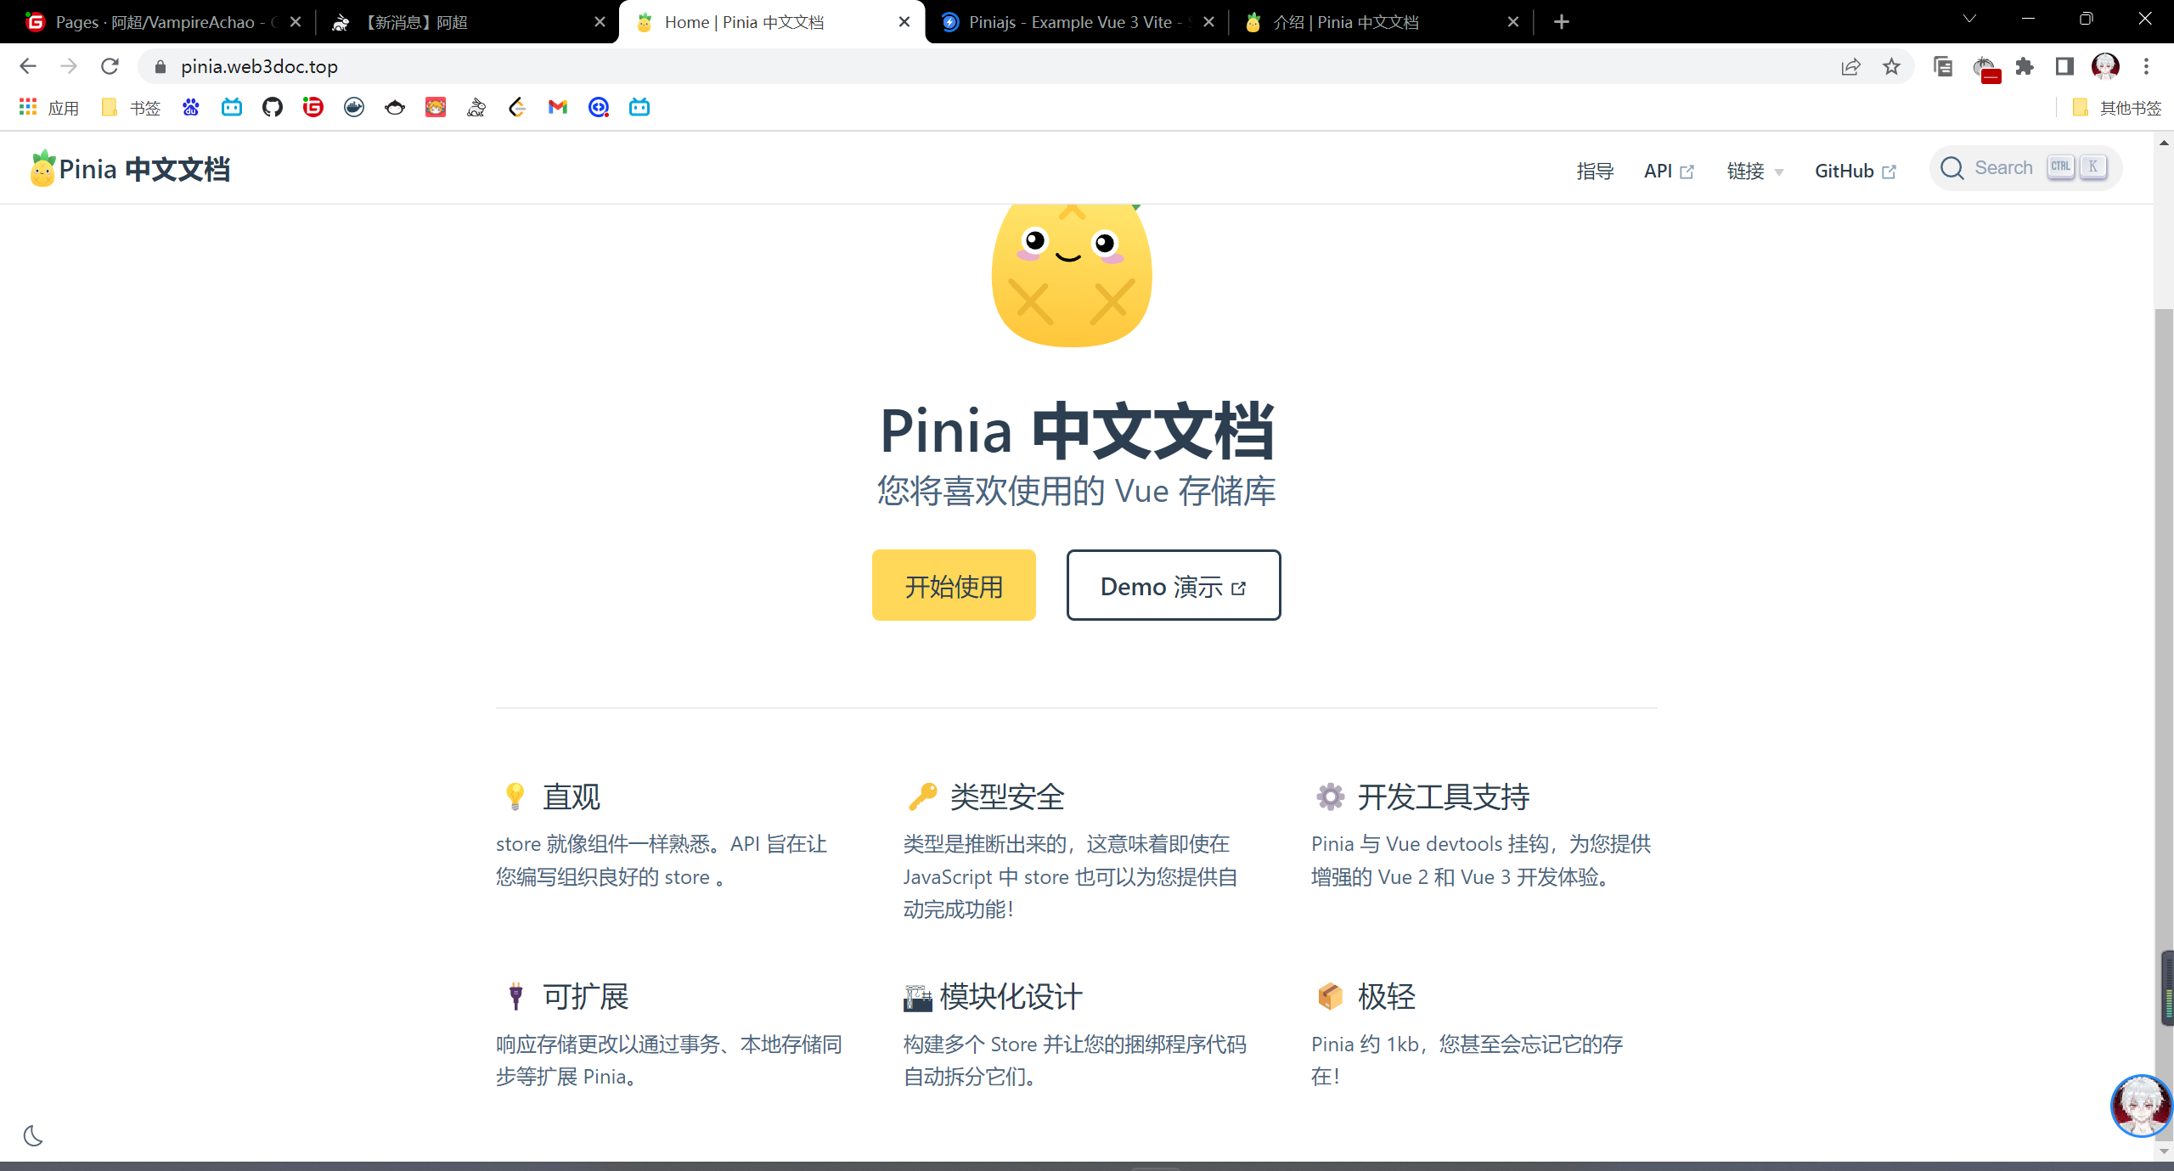The width and height of the screenshot is (2174, 1171).
Task: Open 指导 in the navigation bar
Action: pyautogui.click(x=1595, y=171)
